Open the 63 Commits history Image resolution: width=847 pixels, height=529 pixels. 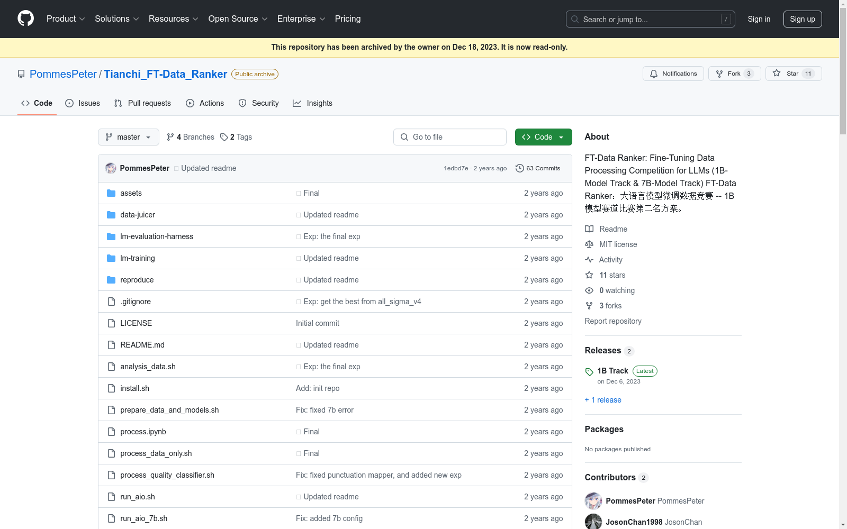538,168
